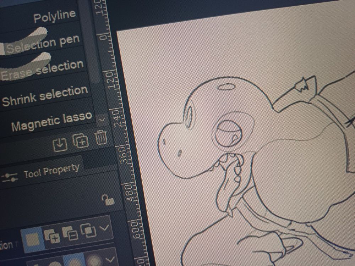Set selection mode to Remove from selection
355x266 pixels.
(x=70, y=233)
